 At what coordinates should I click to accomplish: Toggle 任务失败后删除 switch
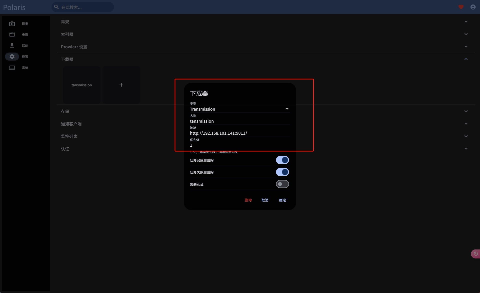(282, 172)
